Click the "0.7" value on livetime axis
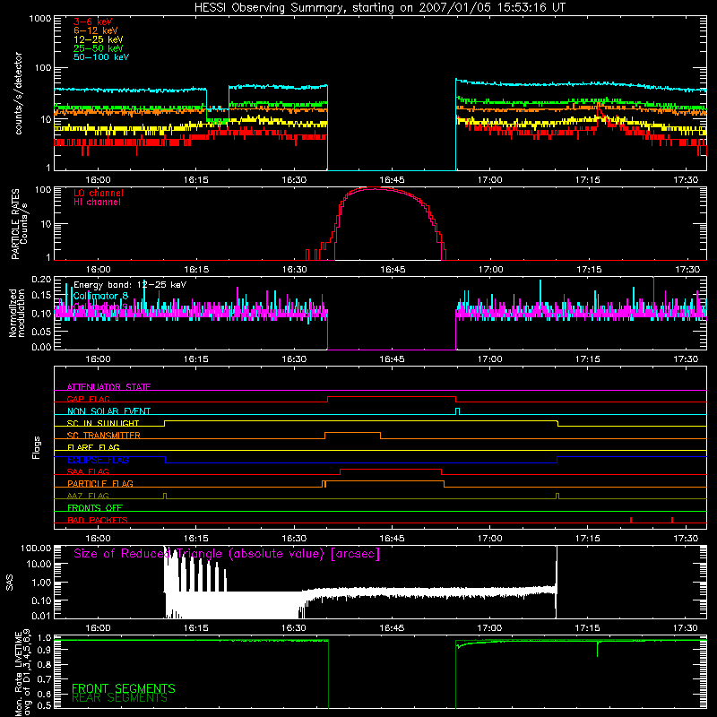 click(x=44, y=679)
